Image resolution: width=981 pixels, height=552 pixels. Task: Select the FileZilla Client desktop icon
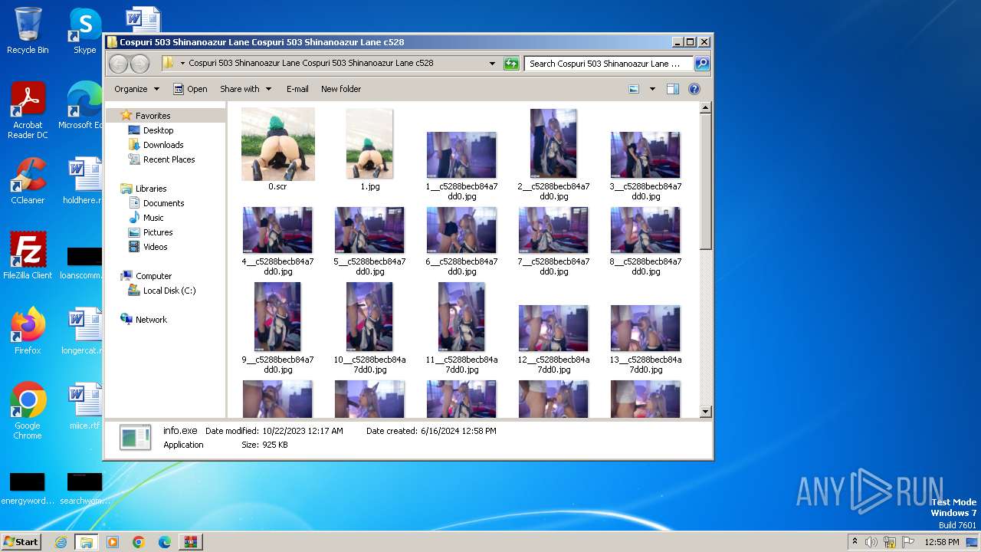tap(28, 256)
